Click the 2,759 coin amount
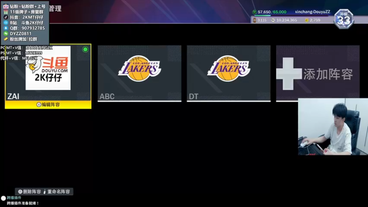 click(x=315, y=20)
